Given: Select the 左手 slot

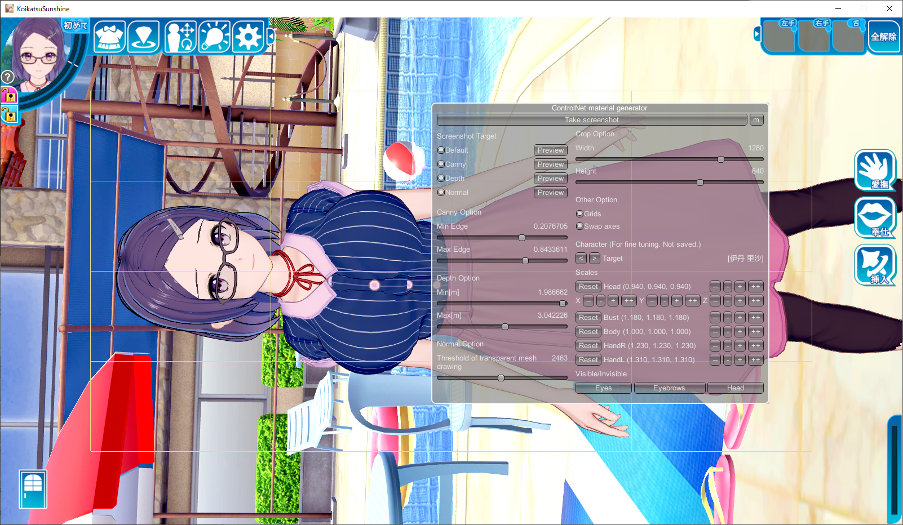Looking at the screenshot, I should pos(780,37).
